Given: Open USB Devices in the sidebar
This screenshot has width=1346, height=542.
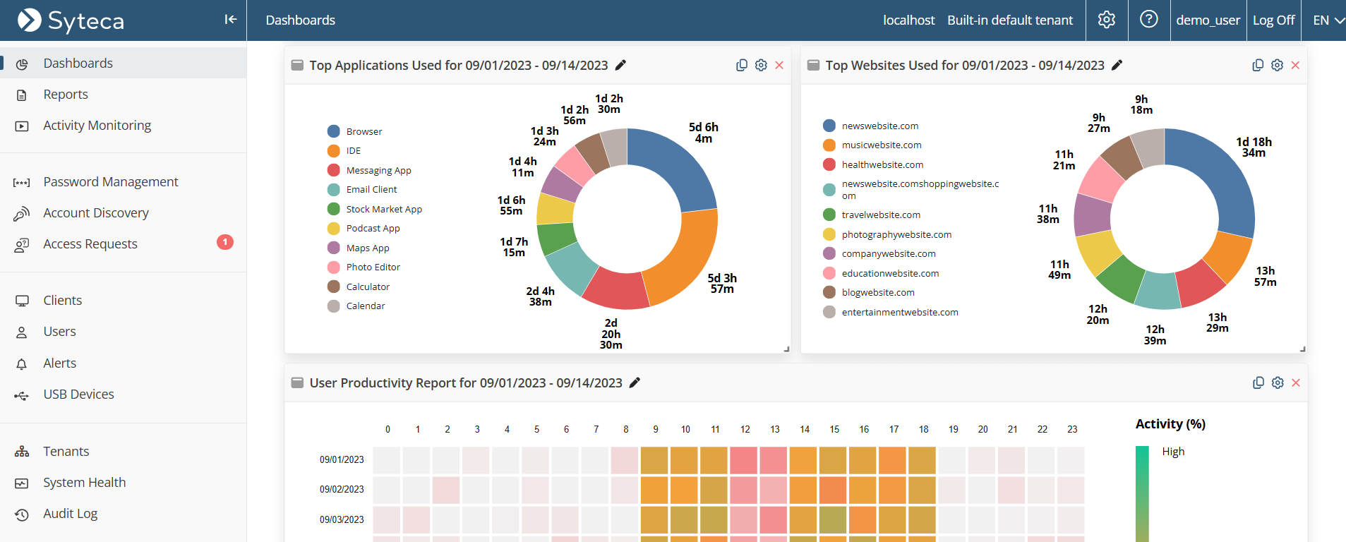Looking at the screenshot, I should [124, 394].
